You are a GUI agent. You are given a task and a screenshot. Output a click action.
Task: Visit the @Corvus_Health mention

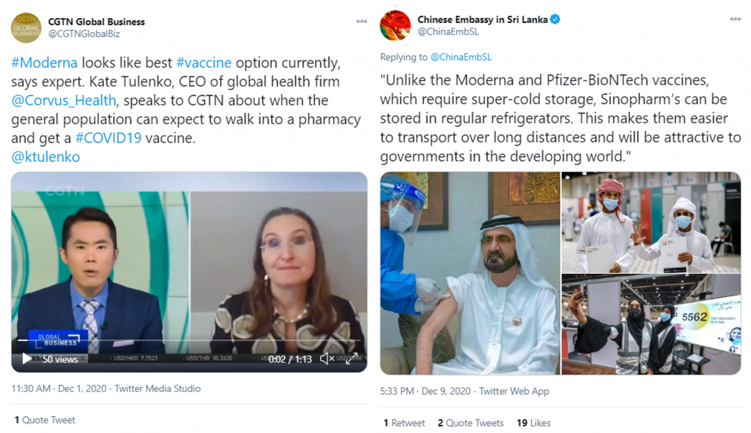click(64, 100)
